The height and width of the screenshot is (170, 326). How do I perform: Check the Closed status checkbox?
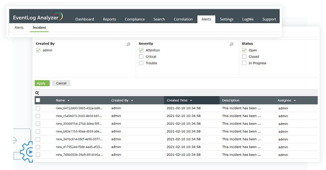point(244,57)
